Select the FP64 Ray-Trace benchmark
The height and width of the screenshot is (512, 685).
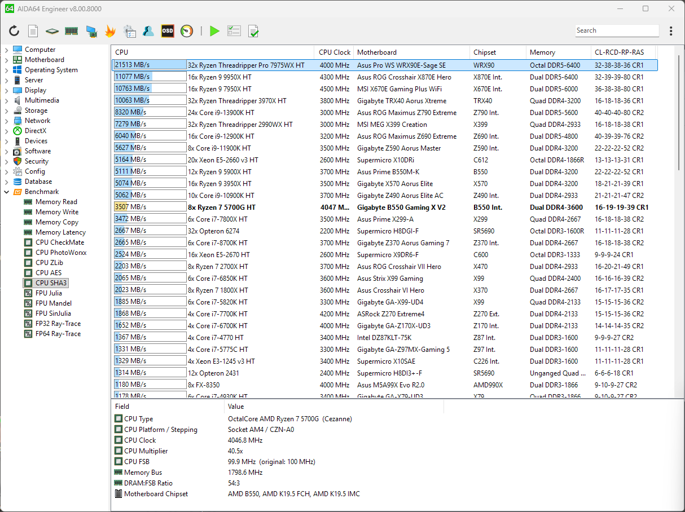click(x=58, y=334)
